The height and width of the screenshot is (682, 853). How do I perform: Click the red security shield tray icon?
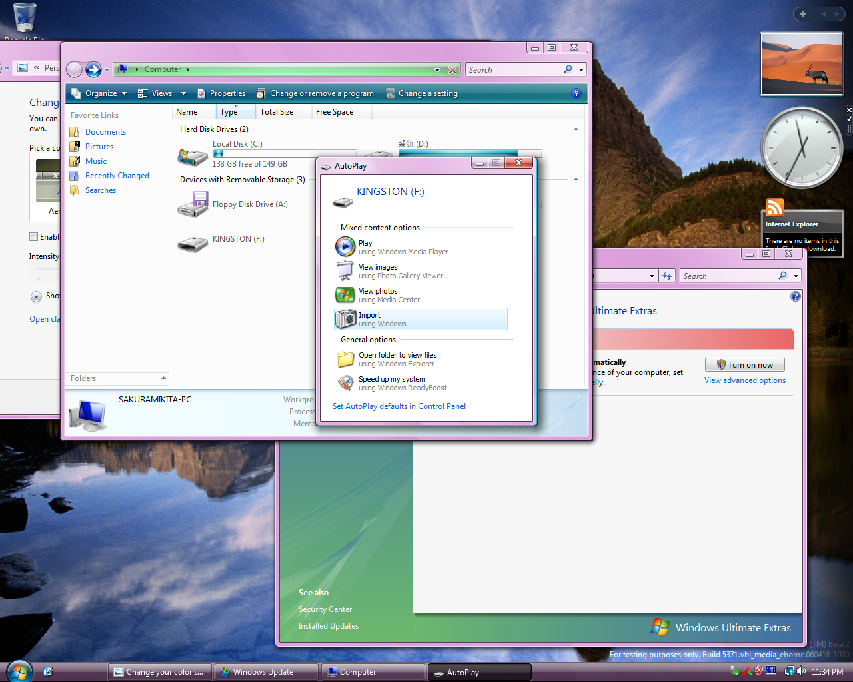point(759,671)
